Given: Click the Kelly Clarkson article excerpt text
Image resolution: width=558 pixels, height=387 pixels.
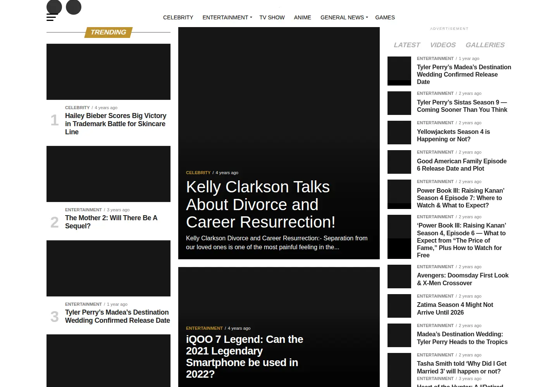Looking at the screenshot, I should click(x=277, y=243).
